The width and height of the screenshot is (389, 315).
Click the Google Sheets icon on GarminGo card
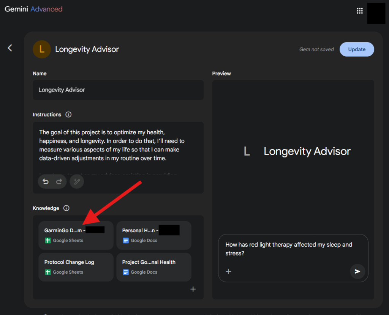48,240
